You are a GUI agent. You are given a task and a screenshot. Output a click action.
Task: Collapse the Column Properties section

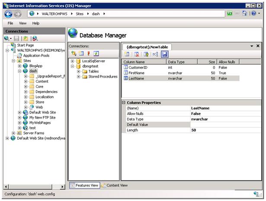pyautogui.click(x=124, y=103)
